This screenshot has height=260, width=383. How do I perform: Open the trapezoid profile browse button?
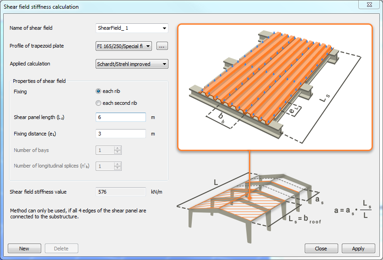(x=162, y=46)
